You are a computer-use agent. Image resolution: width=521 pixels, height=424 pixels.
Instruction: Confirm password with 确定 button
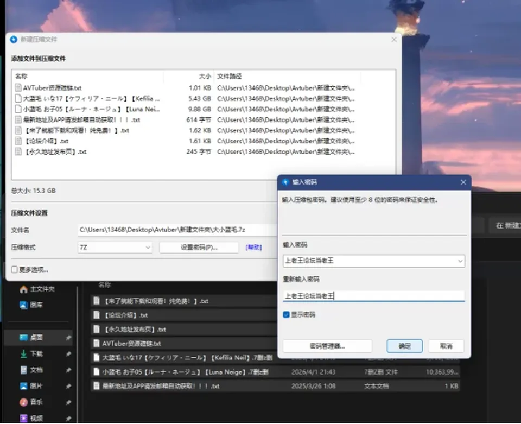(x=404, y=346)
